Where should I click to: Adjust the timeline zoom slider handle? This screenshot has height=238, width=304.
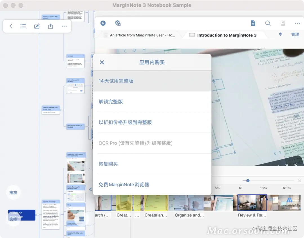point(248,180)
